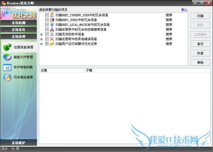
Task: Sort by the 主键 column header
Action: 62,70
